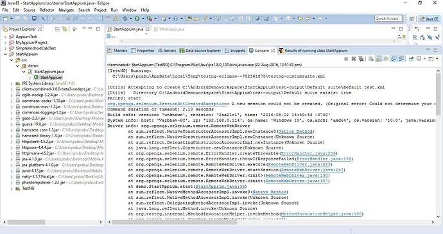The image size is (443, 234).
Task: Open the Debug button dropdown arrow
Action: point(130,19)
